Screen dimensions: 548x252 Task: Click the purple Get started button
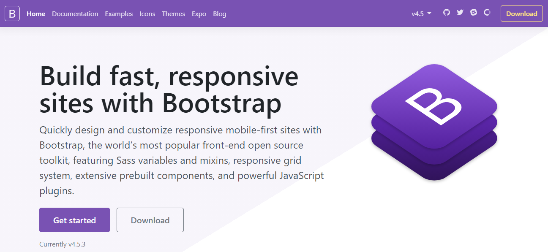(74, 220)
